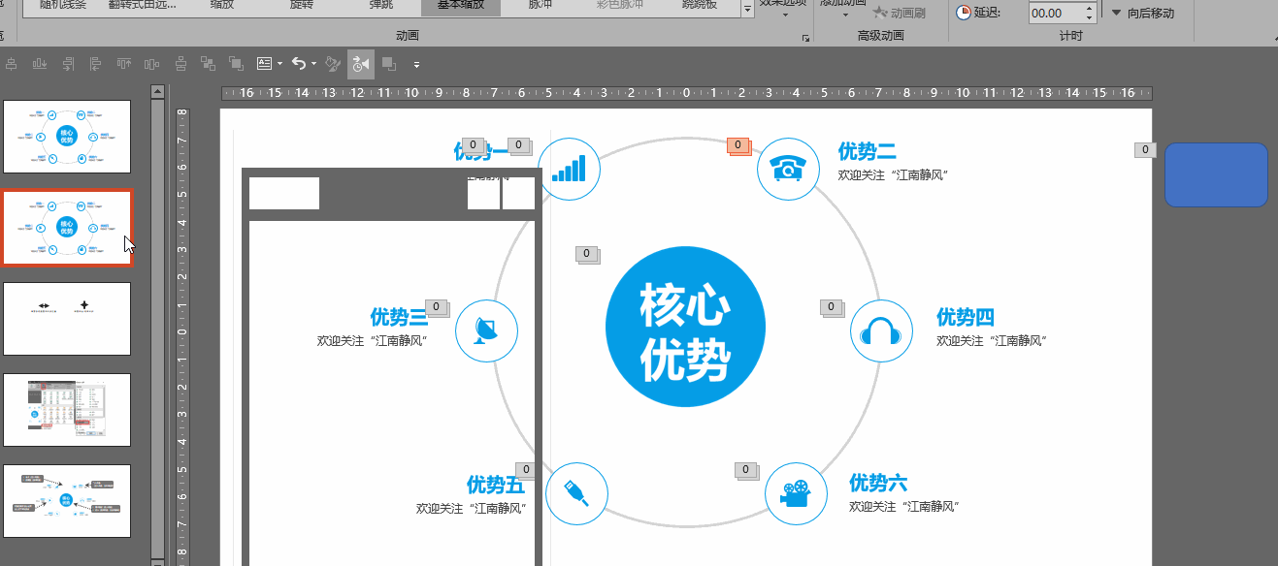Click the signal bars icon on the slide

pyautogui.click(x=570, y=169)
